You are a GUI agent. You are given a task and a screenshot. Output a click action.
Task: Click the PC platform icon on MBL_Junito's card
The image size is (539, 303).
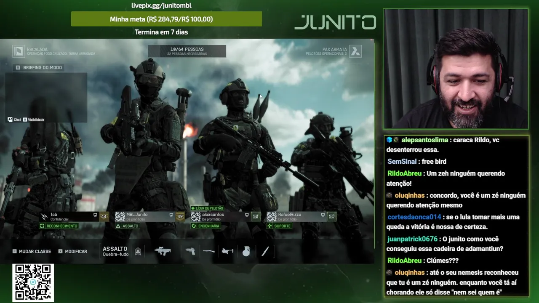[x=171, y=215]
